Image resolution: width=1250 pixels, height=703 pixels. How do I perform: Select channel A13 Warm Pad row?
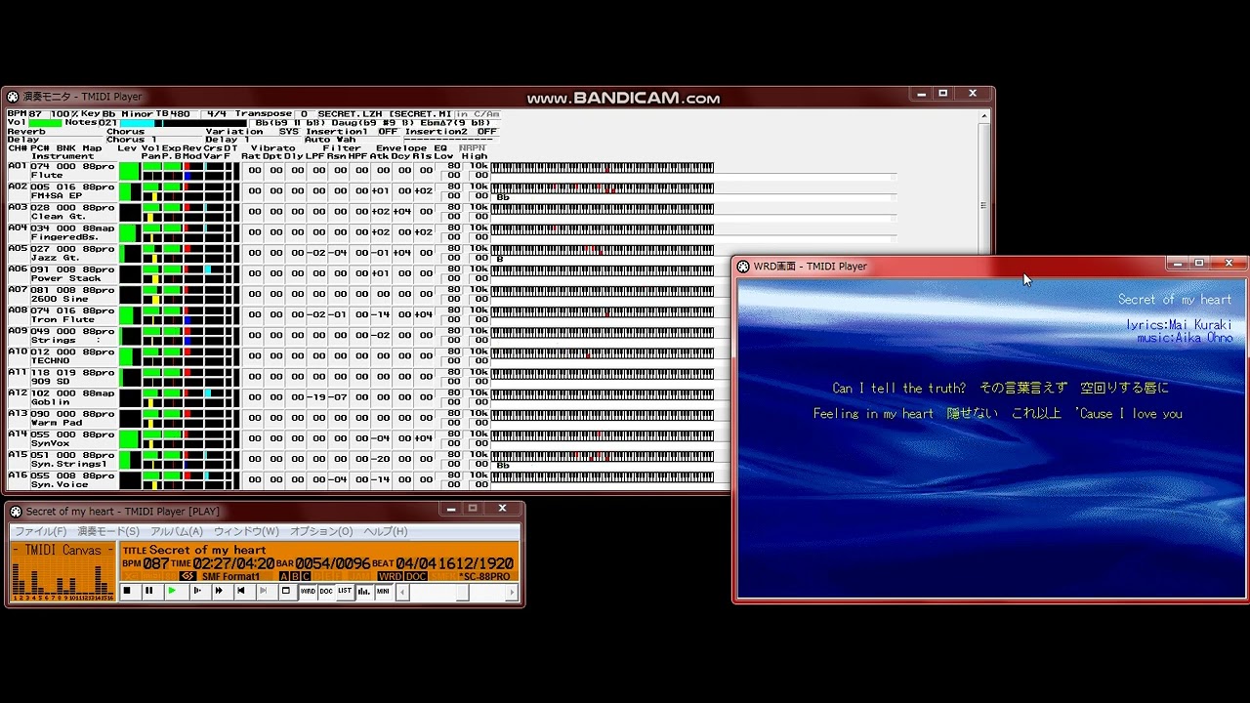360,417
